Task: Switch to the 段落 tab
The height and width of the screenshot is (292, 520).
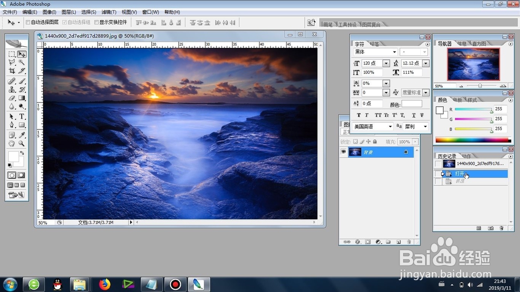Action: (x=374, y=44)
